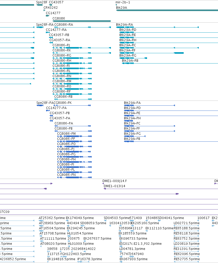Click the CG14277 gene label
Screen dimensions: 218x263
click(53, 13)
